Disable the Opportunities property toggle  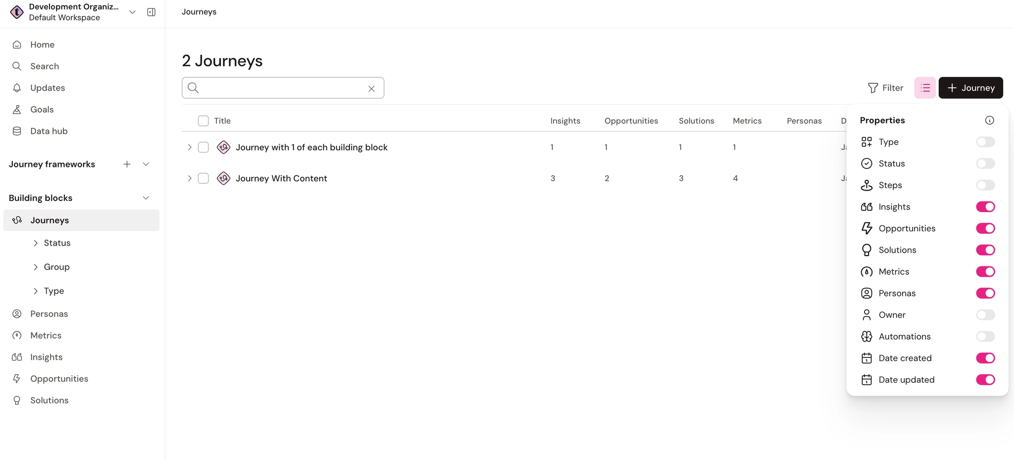[x=985, y=228]
